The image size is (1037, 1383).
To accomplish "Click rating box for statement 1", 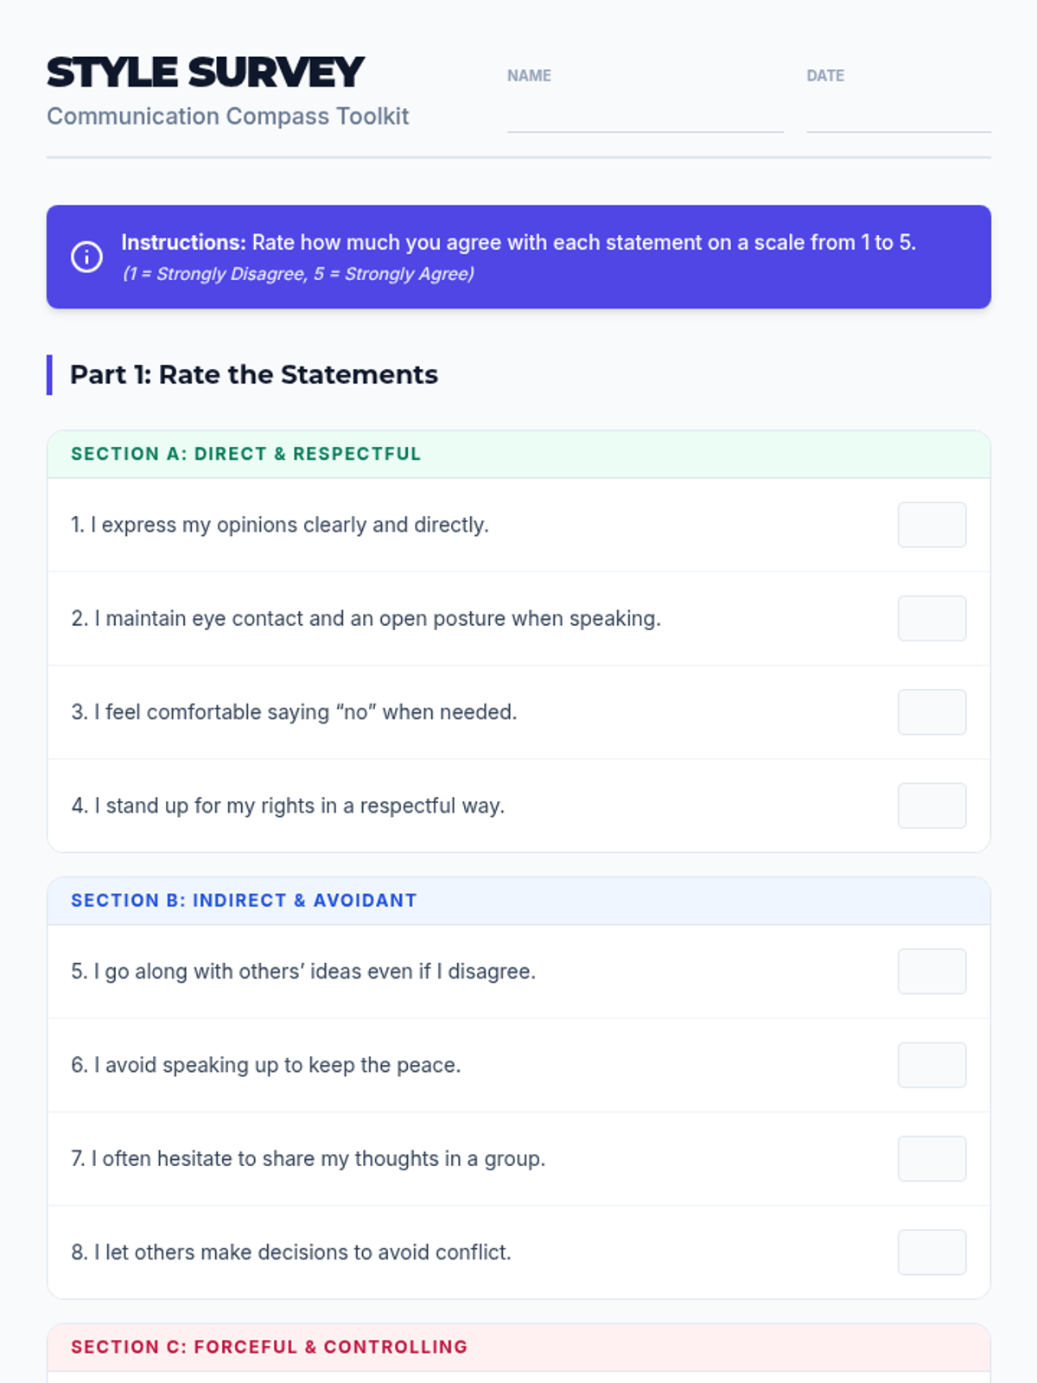I will coord(932,525).
